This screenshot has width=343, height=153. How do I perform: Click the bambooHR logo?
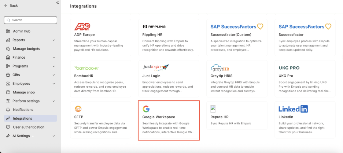pyautogui.click(x=86, y=68)
